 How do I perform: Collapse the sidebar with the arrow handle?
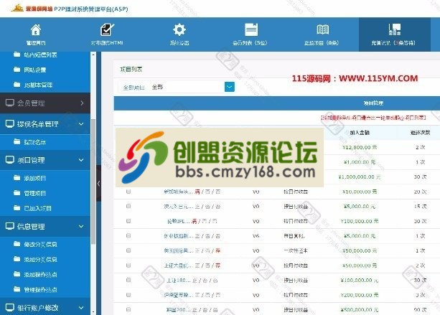pyautogui.click(x=98, y=184)
